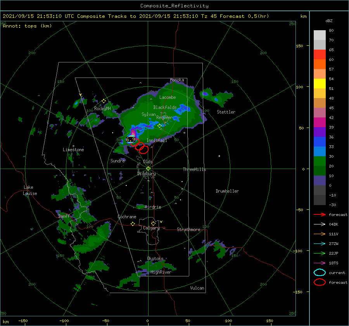Click the red legend swatch above 60
The width and height of the screenshot is (349, 326).
[x=320, y=55]
